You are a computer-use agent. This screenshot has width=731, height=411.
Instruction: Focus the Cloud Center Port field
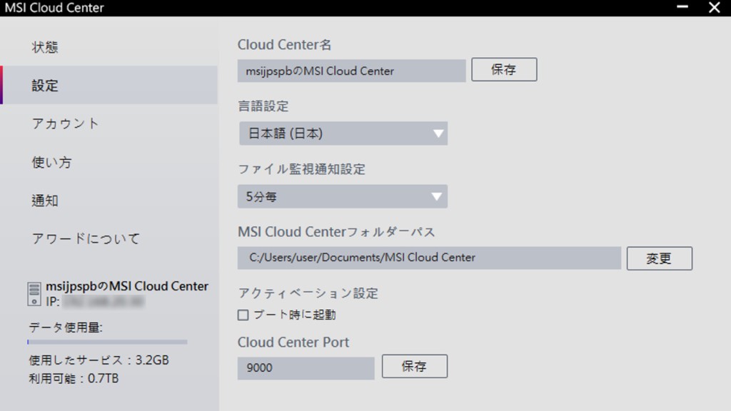tap(306, 368)
